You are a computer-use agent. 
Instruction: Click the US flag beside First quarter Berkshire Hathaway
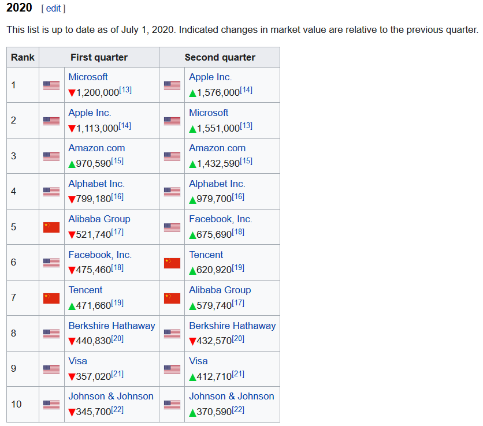coord(51,334)
